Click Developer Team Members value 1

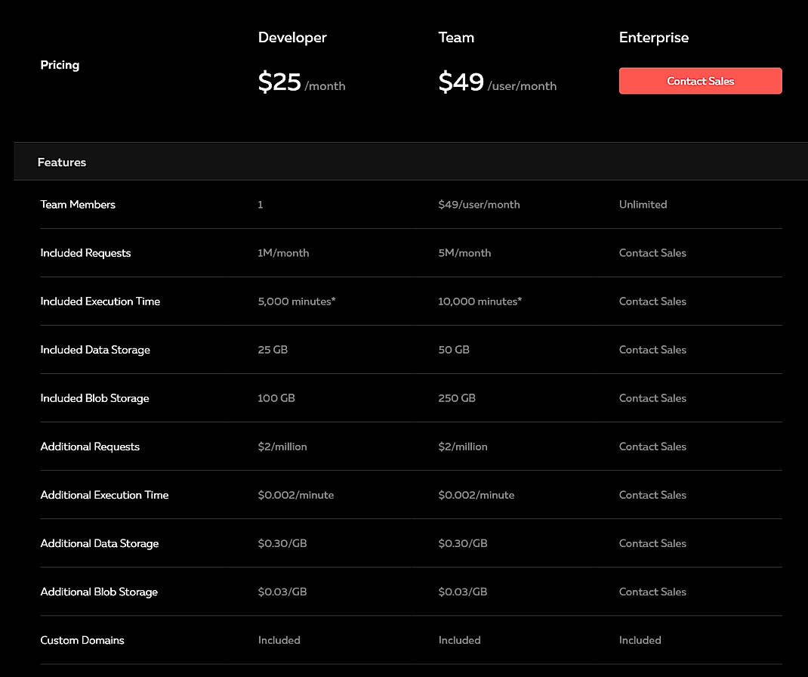pos(261,205)
